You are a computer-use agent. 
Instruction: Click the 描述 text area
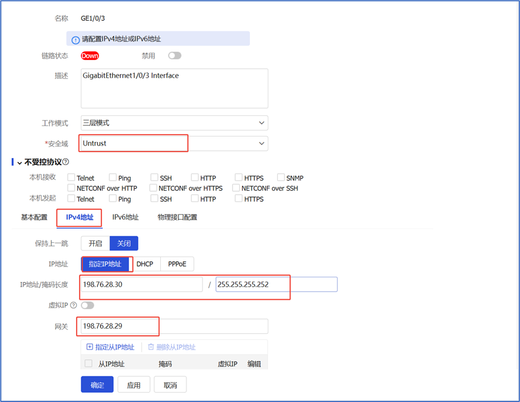pyautogui.click(x=175, y=88)
